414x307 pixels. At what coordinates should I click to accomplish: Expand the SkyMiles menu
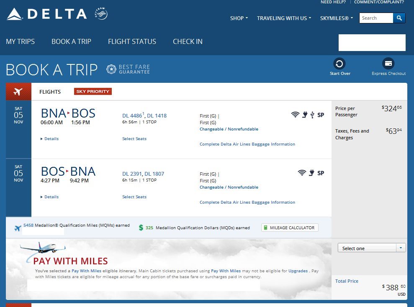(x=337, y=18)
